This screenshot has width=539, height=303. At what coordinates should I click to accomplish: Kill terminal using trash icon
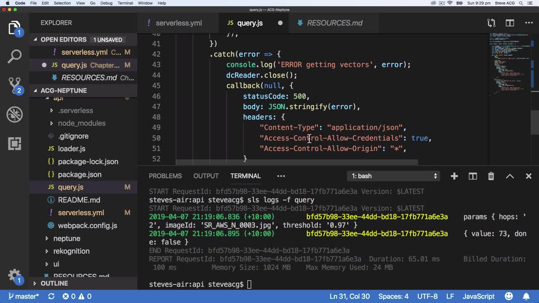click(x=491, y=176)
